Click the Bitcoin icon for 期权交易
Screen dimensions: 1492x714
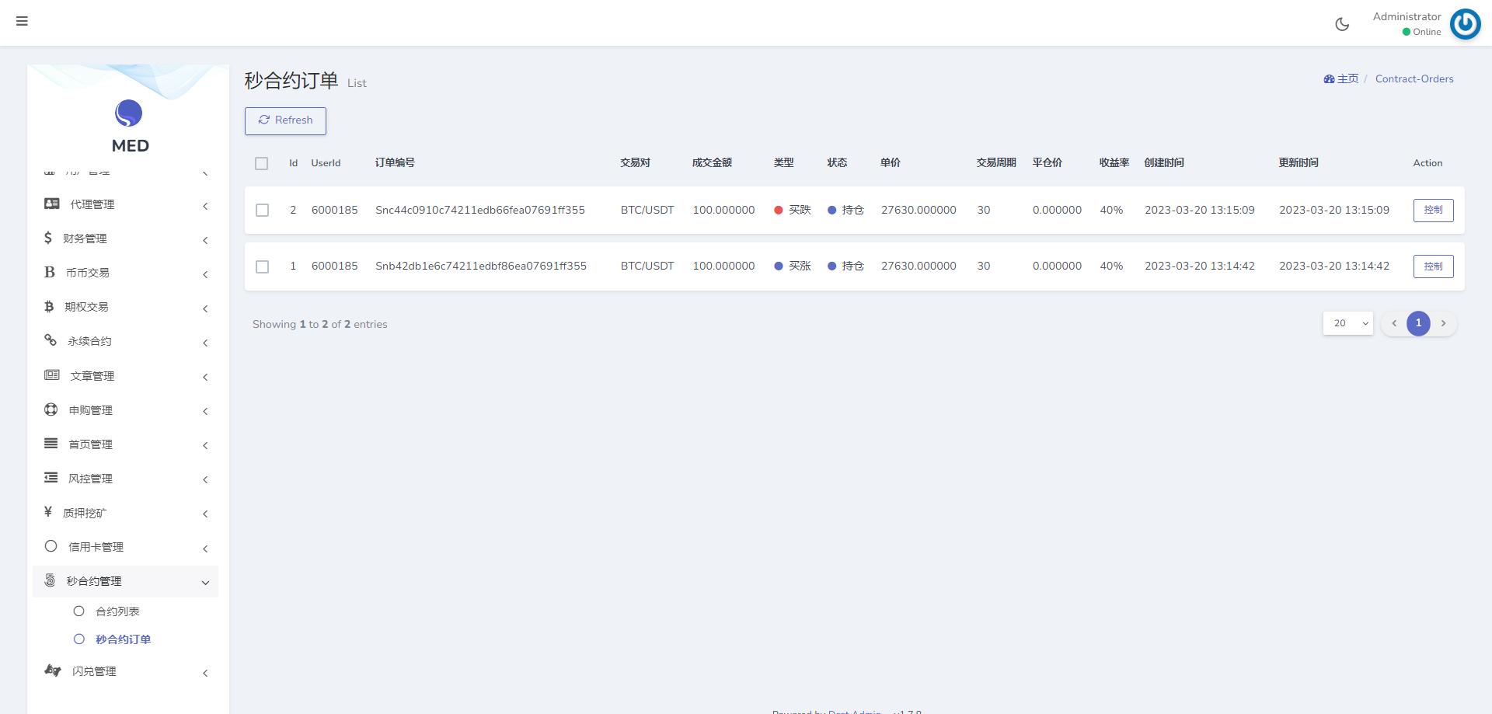tap(49, 307)
